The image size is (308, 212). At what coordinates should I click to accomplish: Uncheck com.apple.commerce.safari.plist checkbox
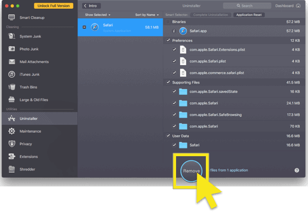[x=174, y=73]
